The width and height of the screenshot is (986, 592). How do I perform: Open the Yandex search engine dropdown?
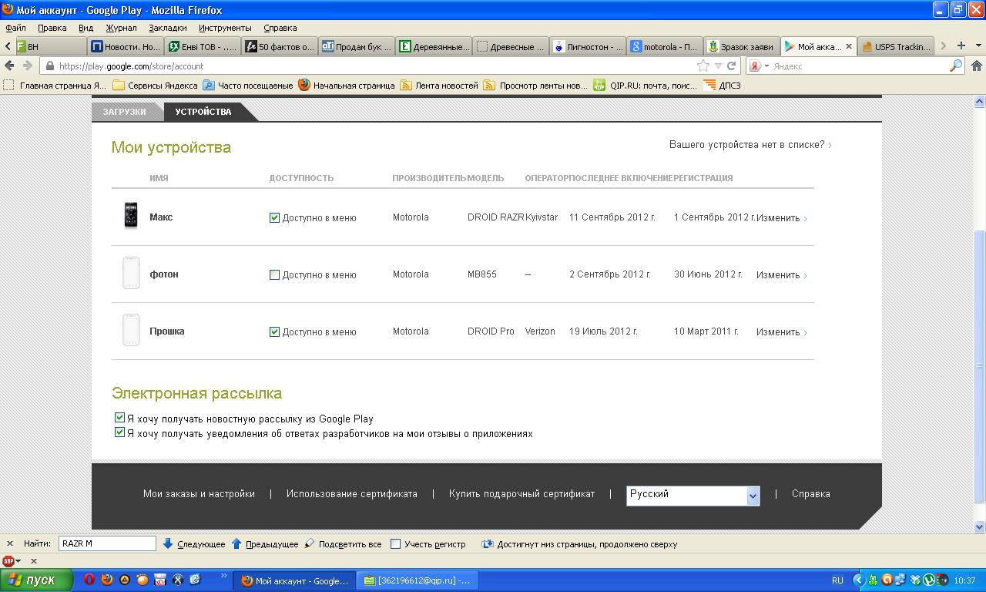760,66
